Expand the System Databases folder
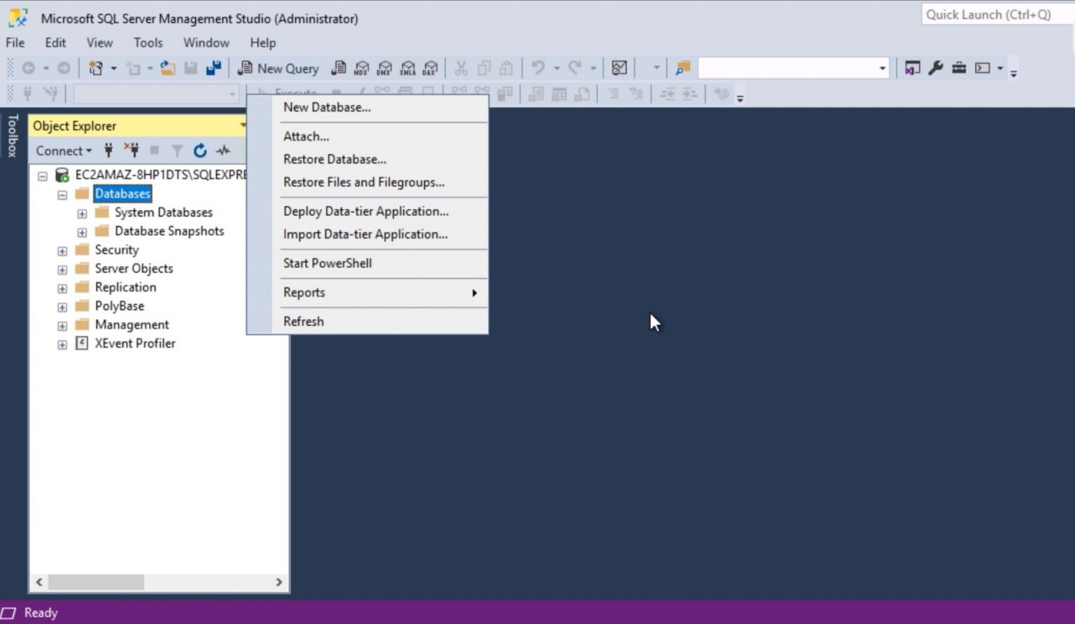This screenshot has height=624, width=1075. pyautogui.click(x=82, y=213)
